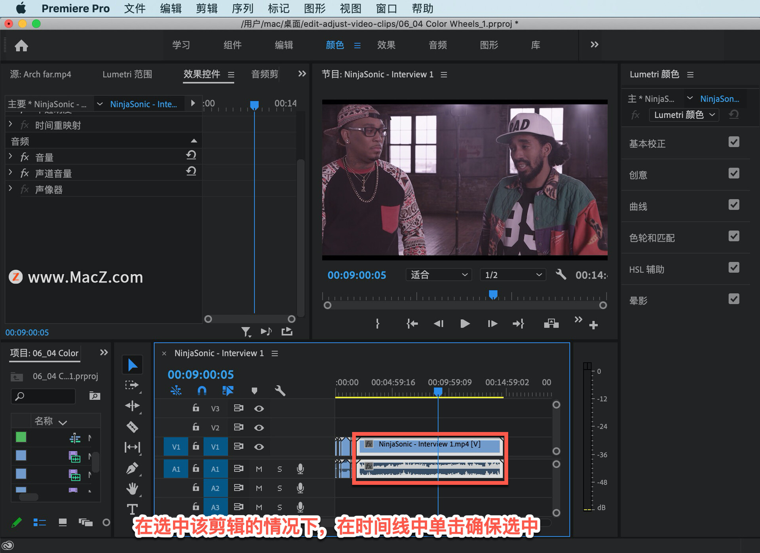Hide track V2 with eye icon

point(259,427)
